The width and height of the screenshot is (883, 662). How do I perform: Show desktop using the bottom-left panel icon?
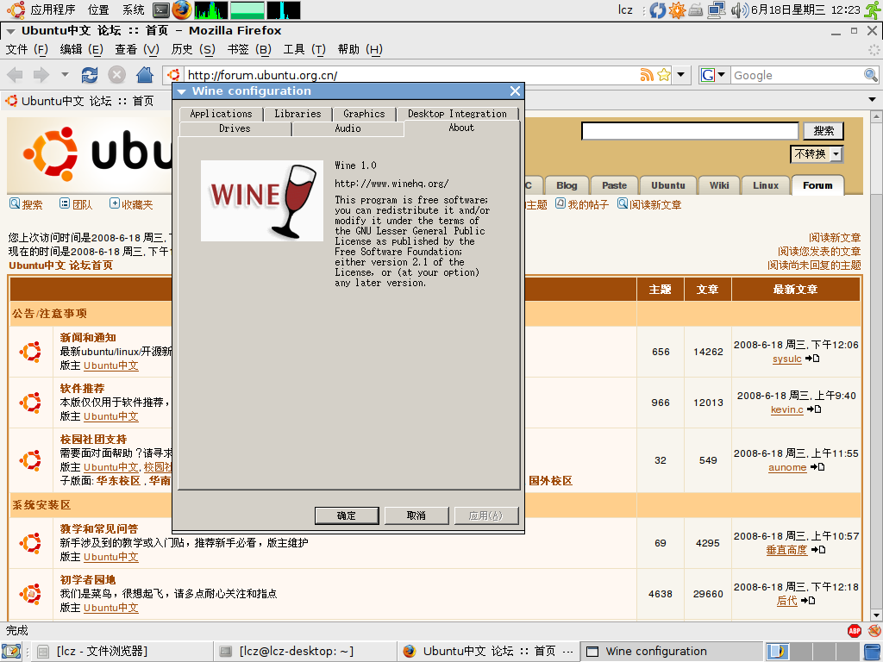(11, 652)
